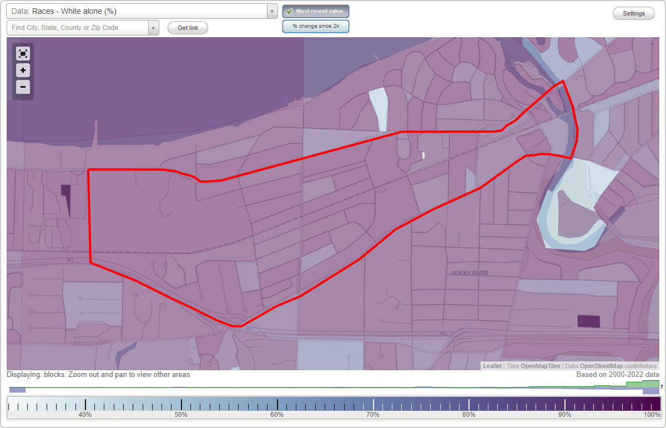The image size is (666, 428).
Task: Click the Find City, State, County or Zip field
Action: click(78, 28)
